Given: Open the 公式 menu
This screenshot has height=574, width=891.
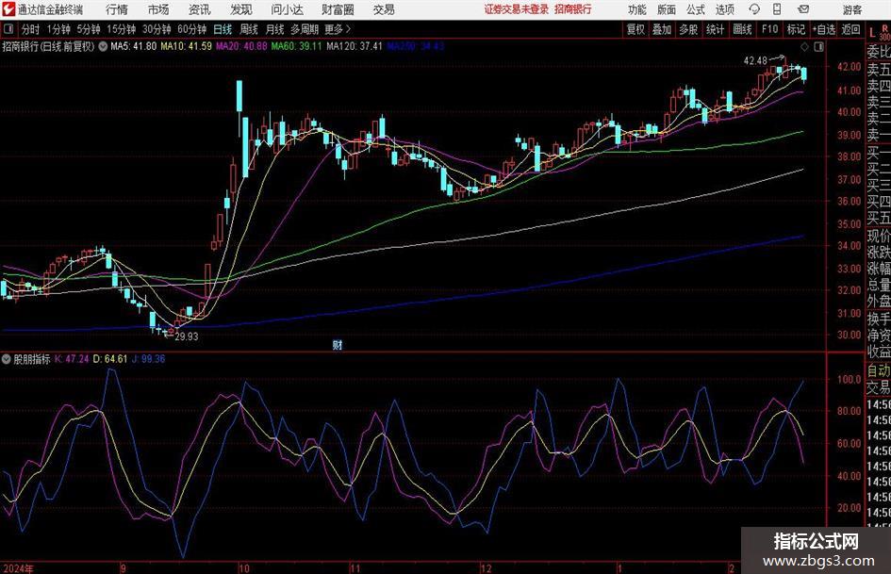Looking at the screenshot, I should tap(696, 9).
